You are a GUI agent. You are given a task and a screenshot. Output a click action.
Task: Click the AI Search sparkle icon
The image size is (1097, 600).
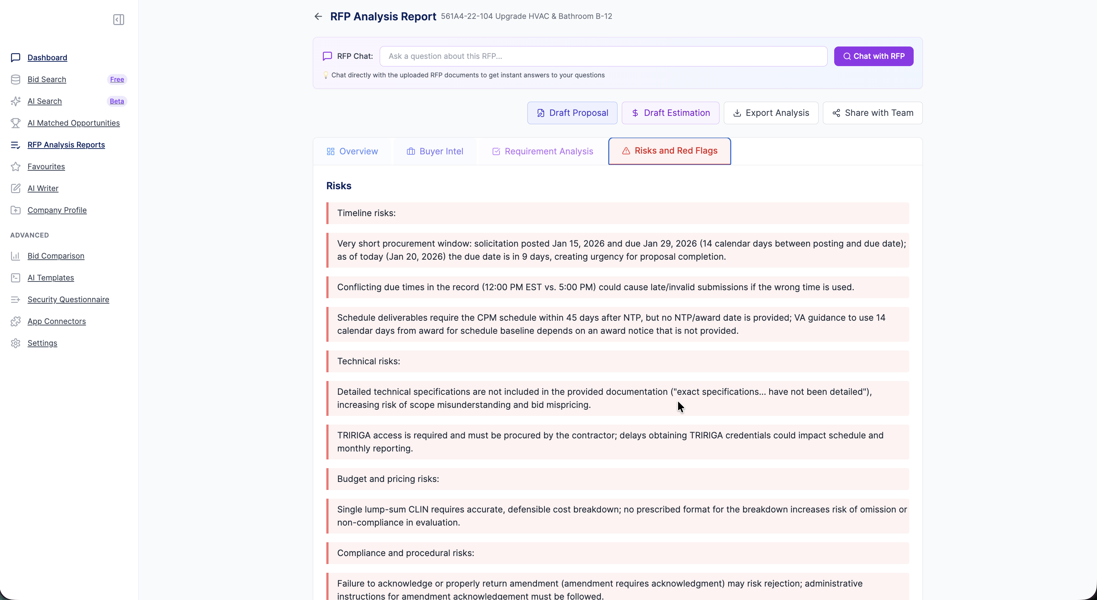[x=16, y=101]
